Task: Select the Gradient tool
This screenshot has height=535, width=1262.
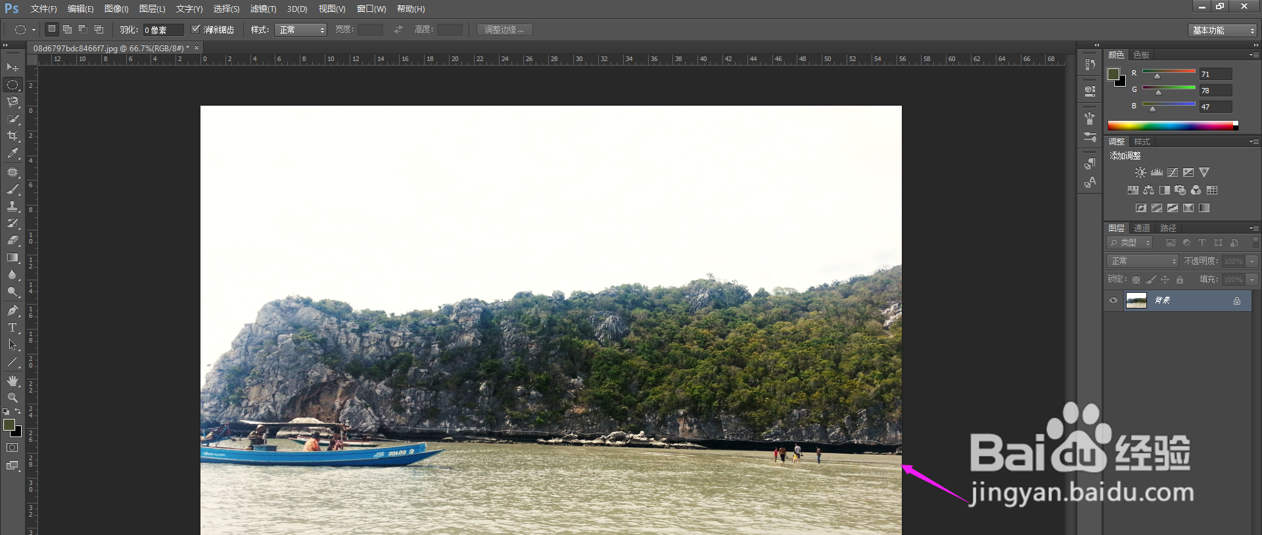Action: pos(12,258)
